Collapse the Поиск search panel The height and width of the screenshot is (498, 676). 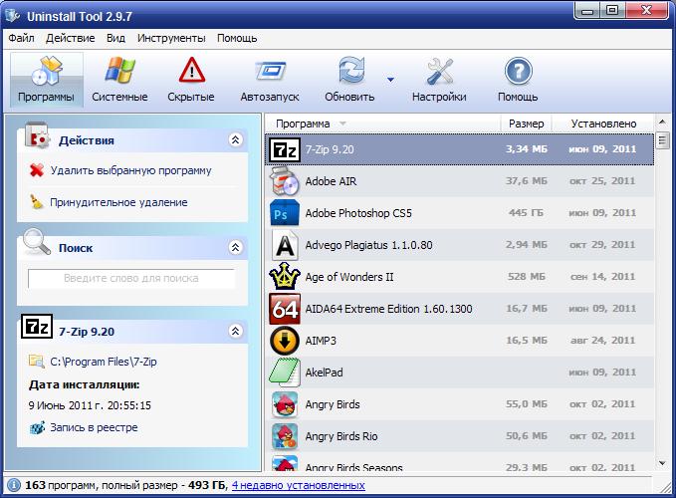pyautogui.click(x=236, y=247)
